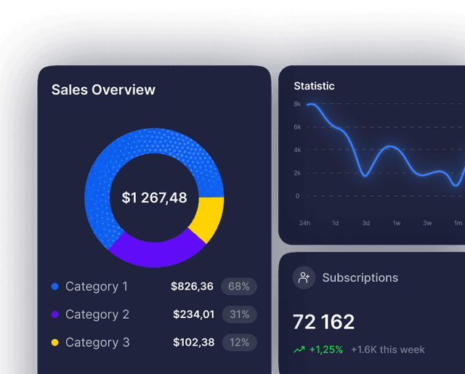Click the 12% percentage badge

coord(240,342)
